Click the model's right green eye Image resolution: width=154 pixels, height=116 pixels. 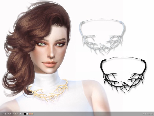point(59,45)
